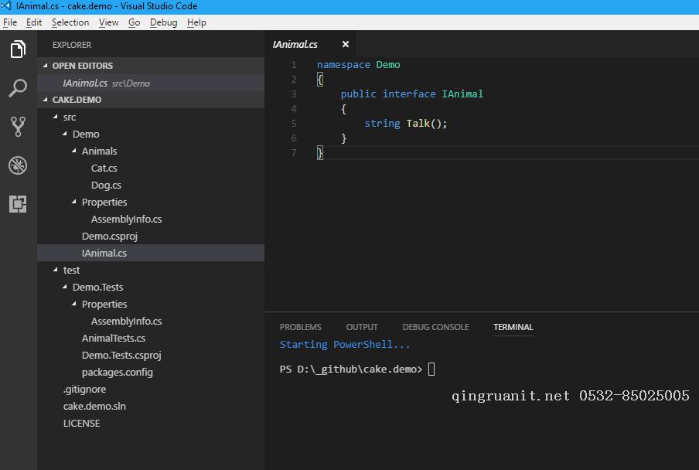
Task: Open Cat.cs from the file tree
Action: coord(104,168)
